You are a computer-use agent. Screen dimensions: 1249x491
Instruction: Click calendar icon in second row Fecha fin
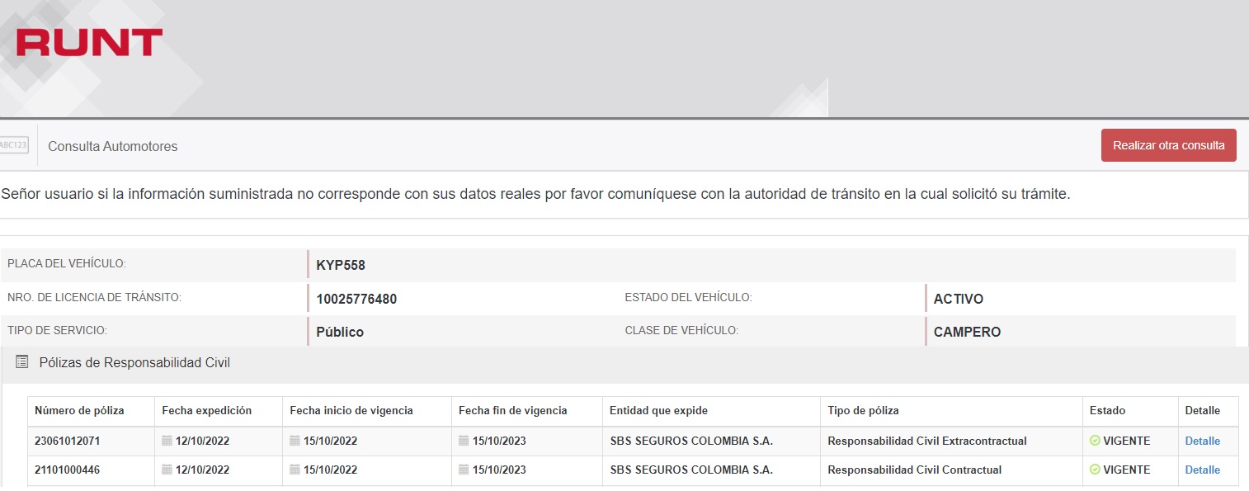click(464, 470)
